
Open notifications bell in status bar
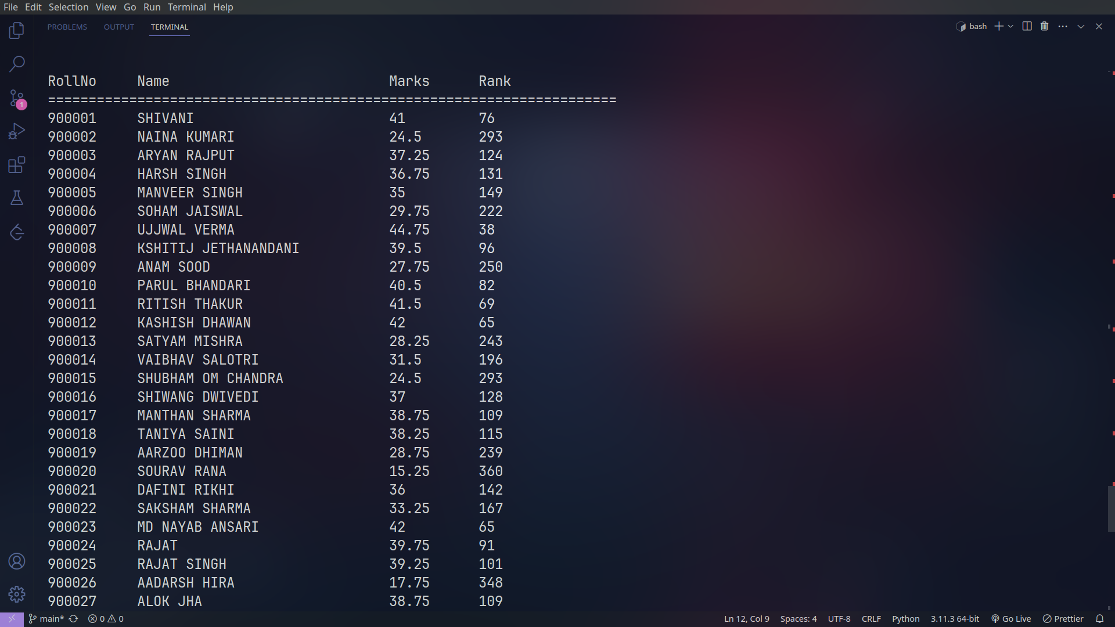tap(1099, 619)
